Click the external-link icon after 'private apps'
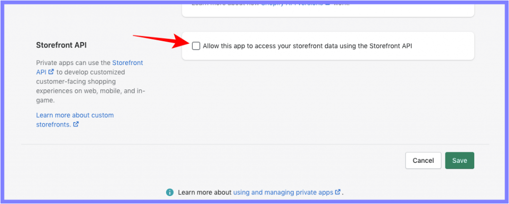 (338, 192)
